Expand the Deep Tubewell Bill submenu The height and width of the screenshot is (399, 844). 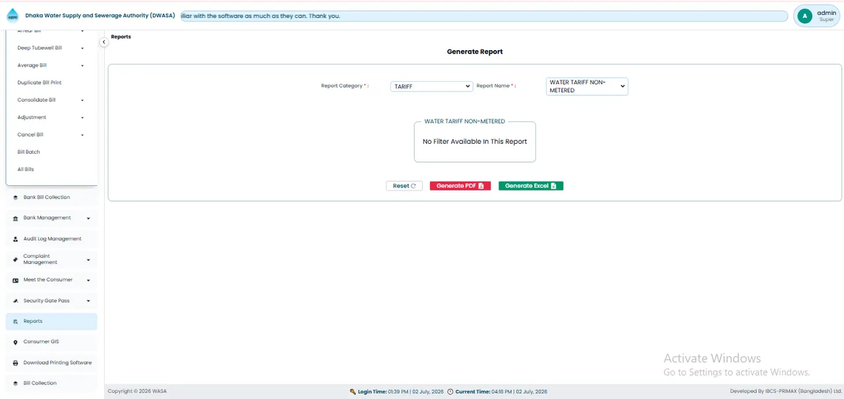[x=82, y=48]
